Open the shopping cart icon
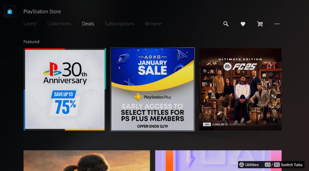 click(260, 24)
